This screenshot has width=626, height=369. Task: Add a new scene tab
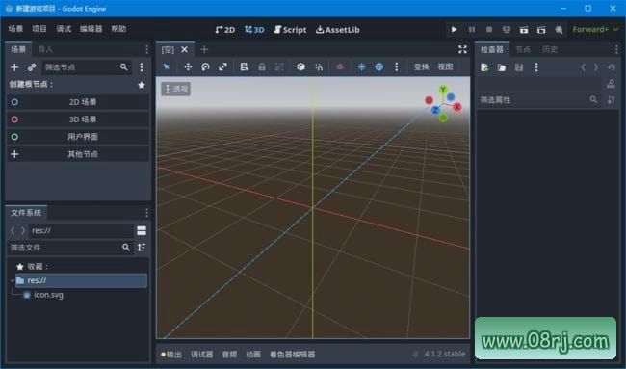(204, 49)
